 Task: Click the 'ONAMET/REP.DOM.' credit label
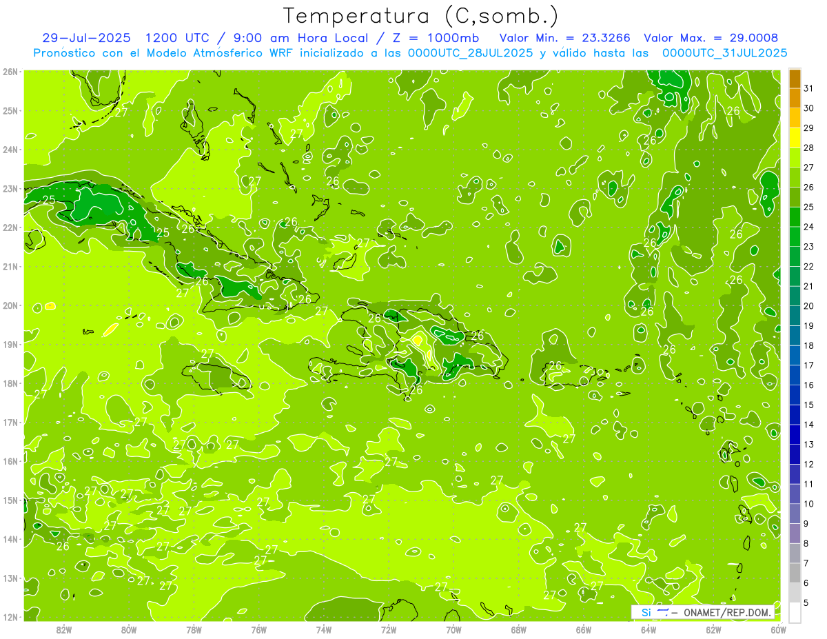click(726, 613)
